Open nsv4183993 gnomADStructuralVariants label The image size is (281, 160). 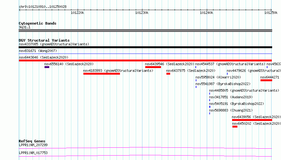point(118,71)
